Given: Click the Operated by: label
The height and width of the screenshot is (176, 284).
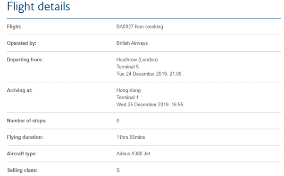Looking at the screenshot, I should point(22,43).
